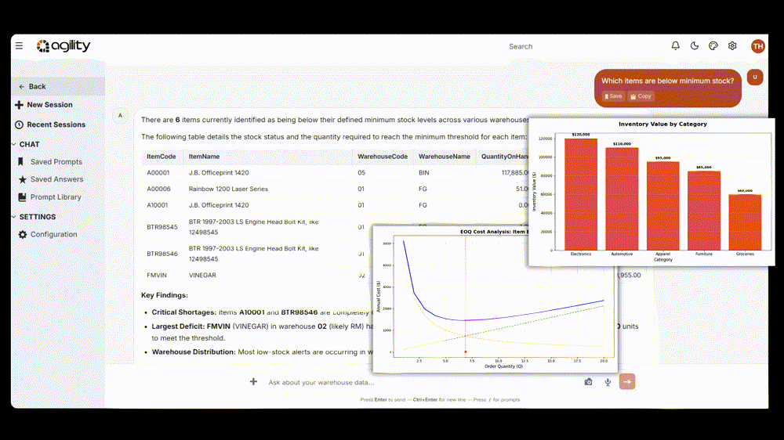Click the Inventory Value by Category chart title
The height and width of the screenshot is (440, 784).
coord(662,124)
